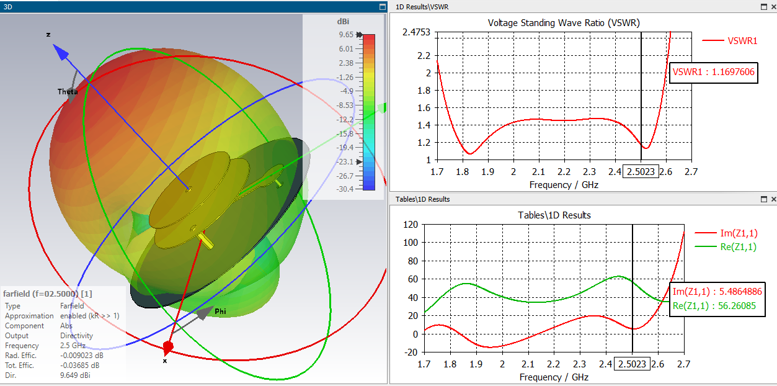Maximize the Tables\1D Results pane

point(763,199)
